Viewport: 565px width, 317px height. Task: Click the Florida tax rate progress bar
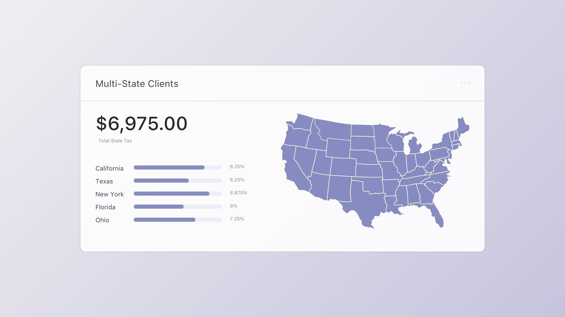(177, 207)
